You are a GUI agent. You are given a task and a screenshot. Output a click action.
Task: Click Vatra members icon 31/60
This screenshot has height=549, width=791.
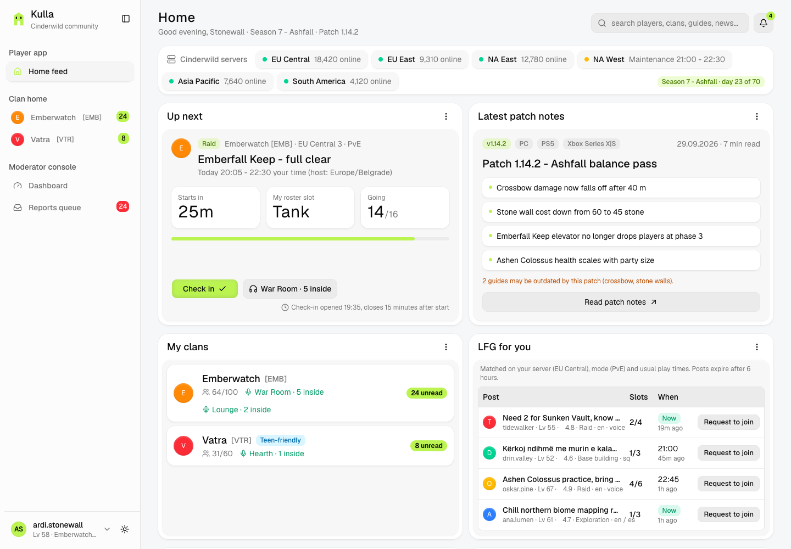(206, 453)
